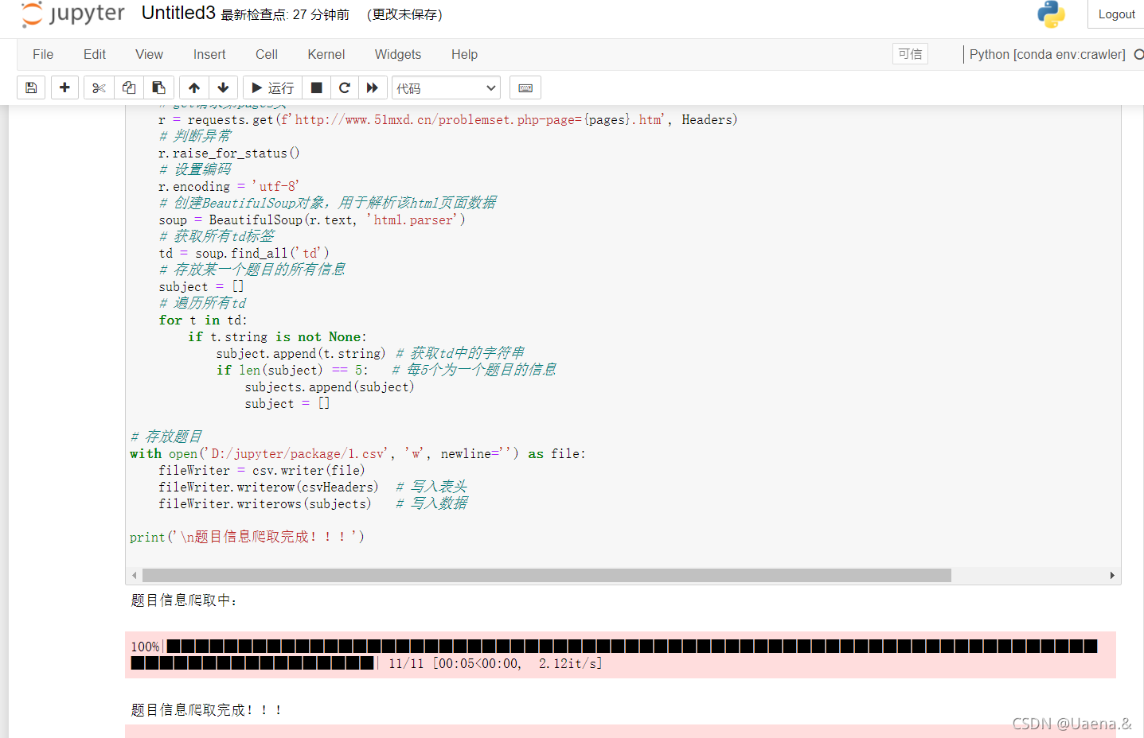Paste cells below icon
This screenshot has height=738, width=1144.
[x=158, y=87]
